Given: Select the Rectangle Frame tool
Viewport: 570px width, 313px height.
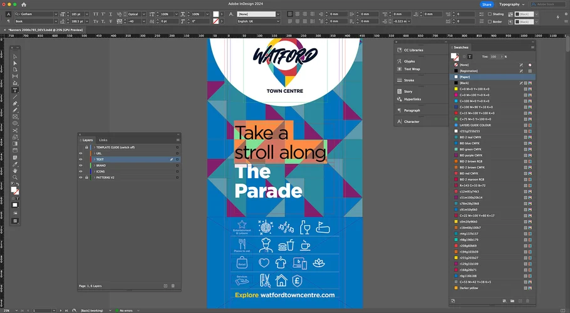Looking at the screenshot, I should tap(15, 117).
